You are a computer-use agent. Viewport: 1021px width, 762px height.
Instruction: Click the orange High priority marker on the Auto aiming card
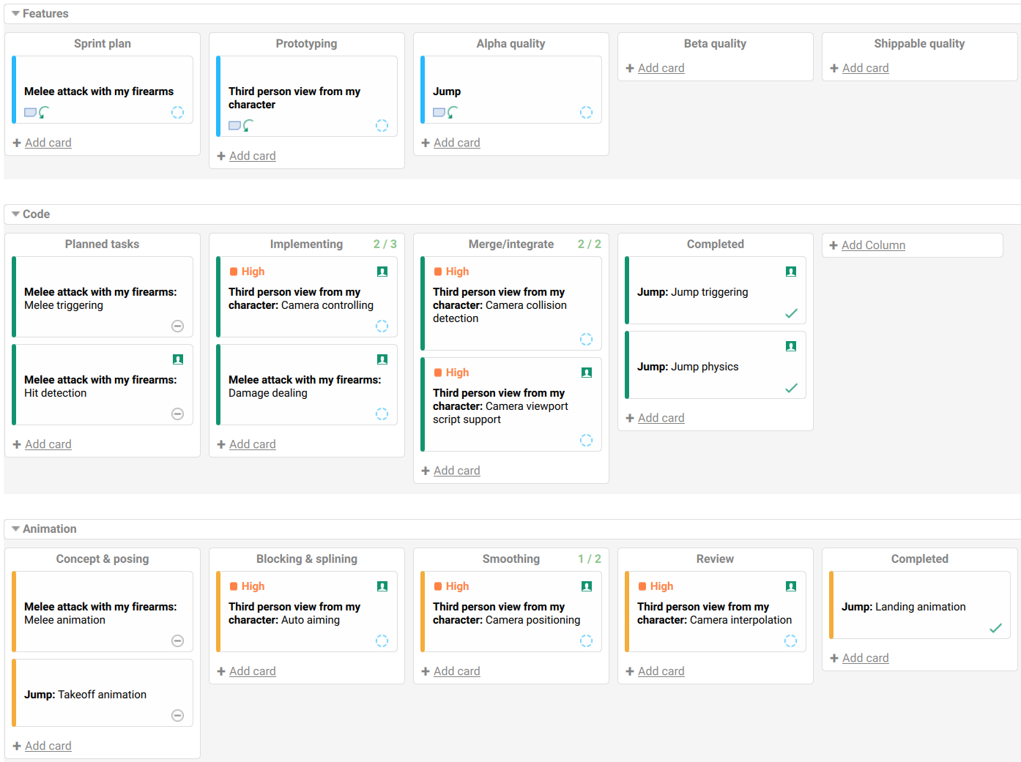click(x=234, y=586)
